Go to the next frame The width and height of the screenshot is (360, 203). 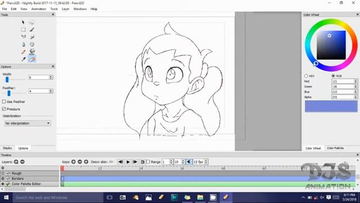click(x=135, y=162)
